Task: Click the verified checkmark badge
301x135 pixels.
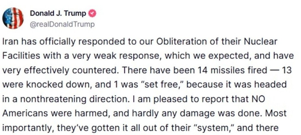Action: click(x=92, y=14)
